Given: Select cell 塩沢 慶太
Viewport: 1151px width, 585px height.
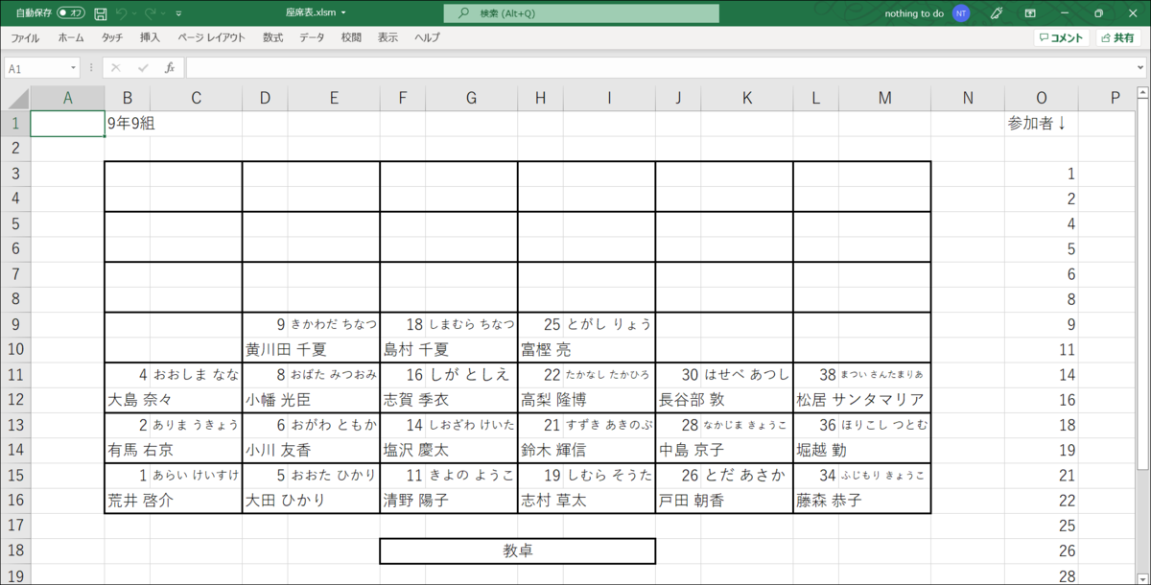Looking at the screenshot, I should (449, 450).
